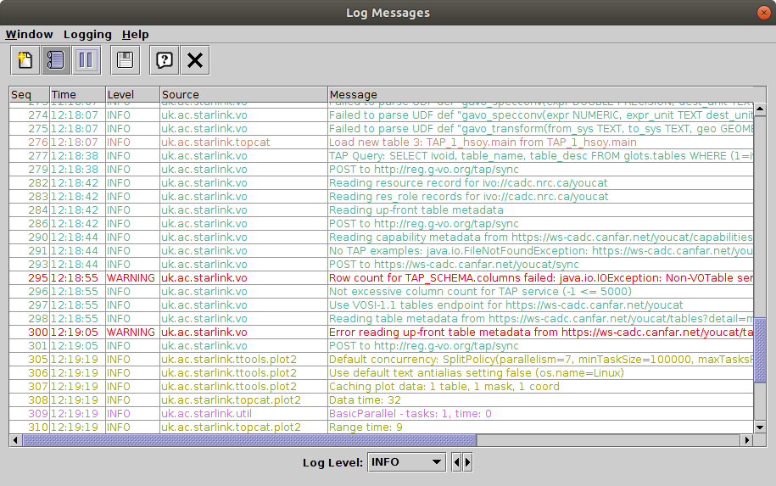This screenshot has width=776, height=486.
Task: Click the floppy disk save icon
Action: 125,60
